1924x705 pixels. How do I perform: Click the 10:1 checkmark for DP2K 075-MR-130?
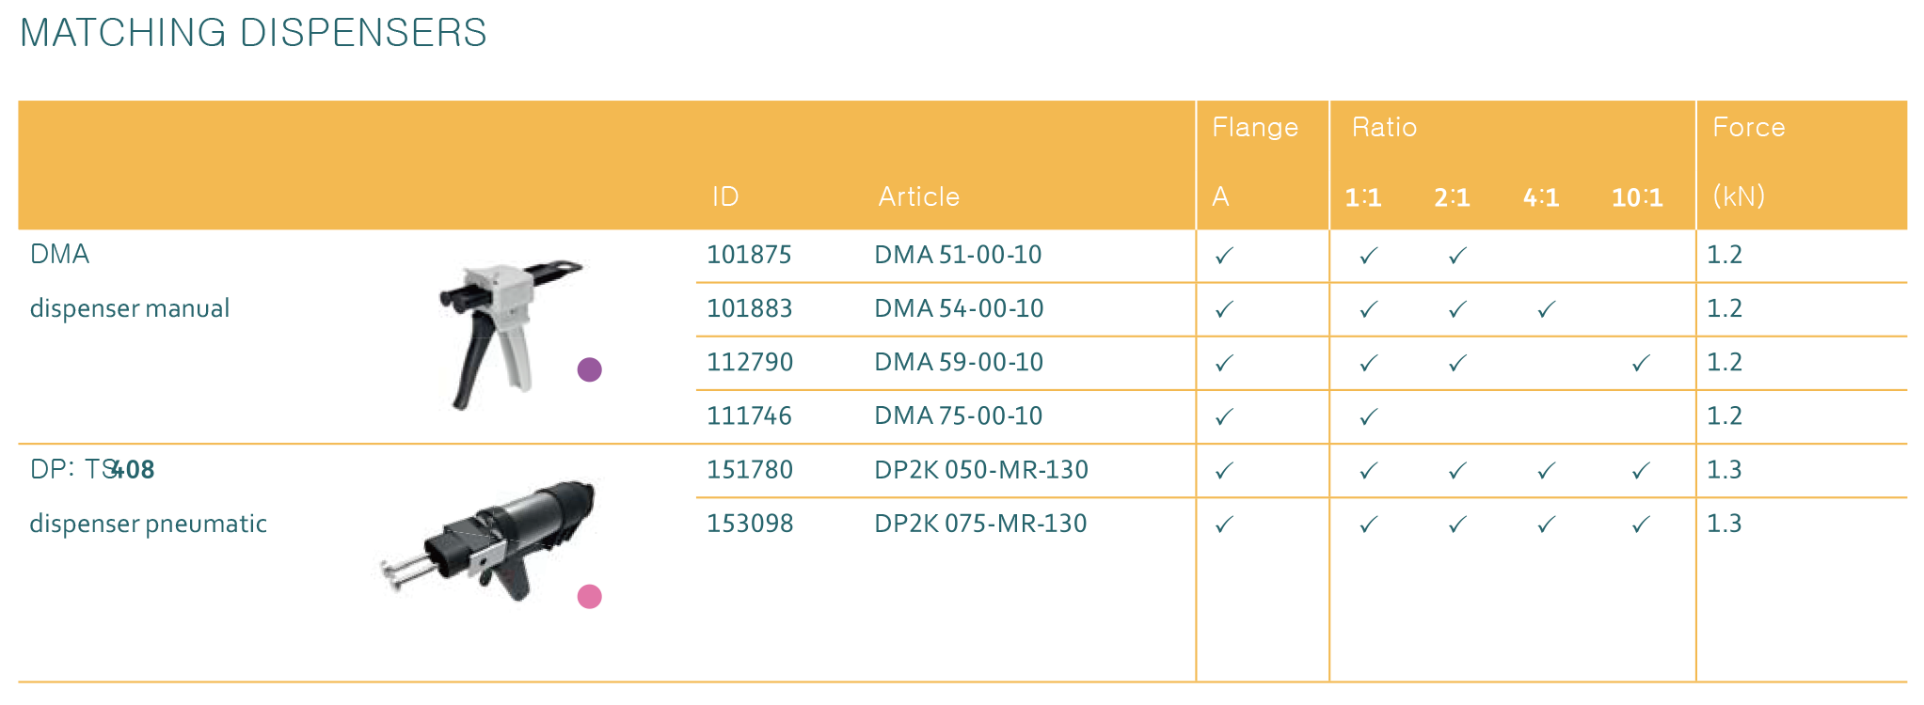click(x=1641, y=525)
